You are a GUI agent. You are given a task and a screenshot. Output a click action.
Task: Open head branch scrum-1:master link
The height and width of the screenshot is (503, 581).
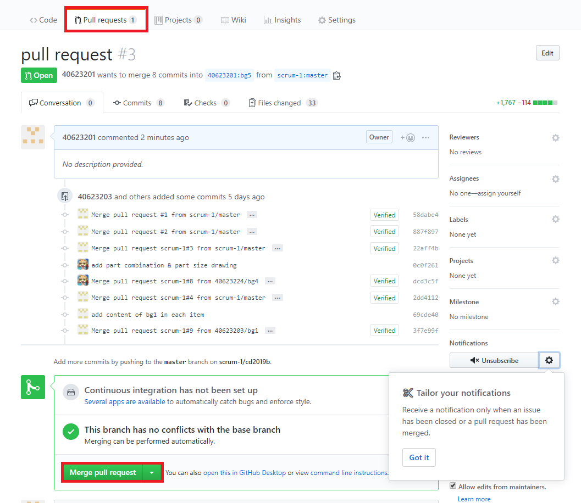(302, 75)
